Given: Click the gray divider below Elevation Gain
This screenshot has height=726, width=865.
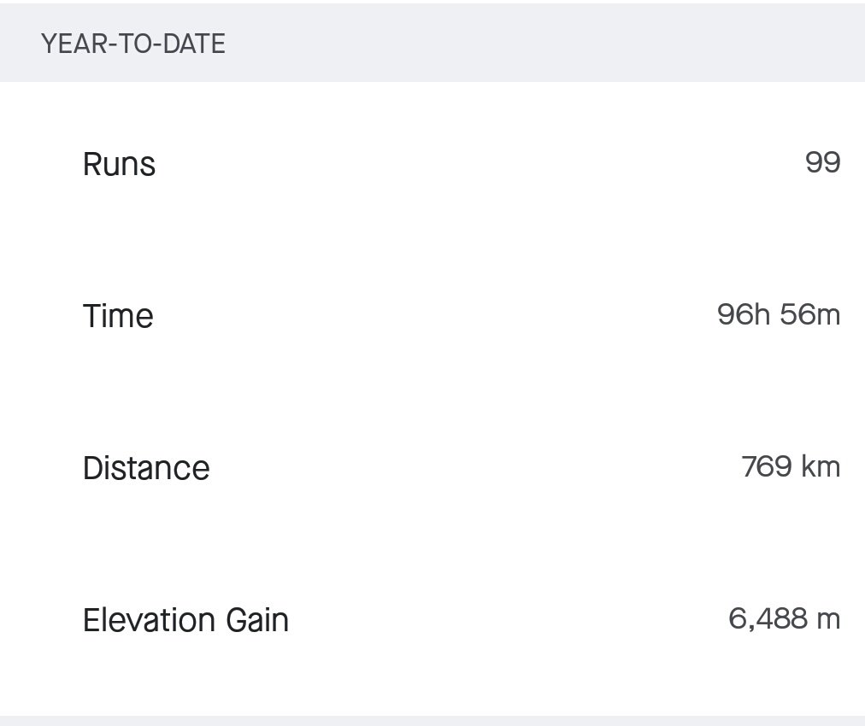Looking at the screenshot, I should pyautogui.click(x=432, y=721).
